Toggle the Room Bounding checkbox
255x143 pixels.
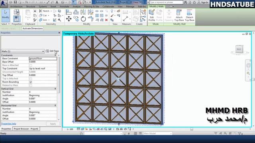(31, 82)
